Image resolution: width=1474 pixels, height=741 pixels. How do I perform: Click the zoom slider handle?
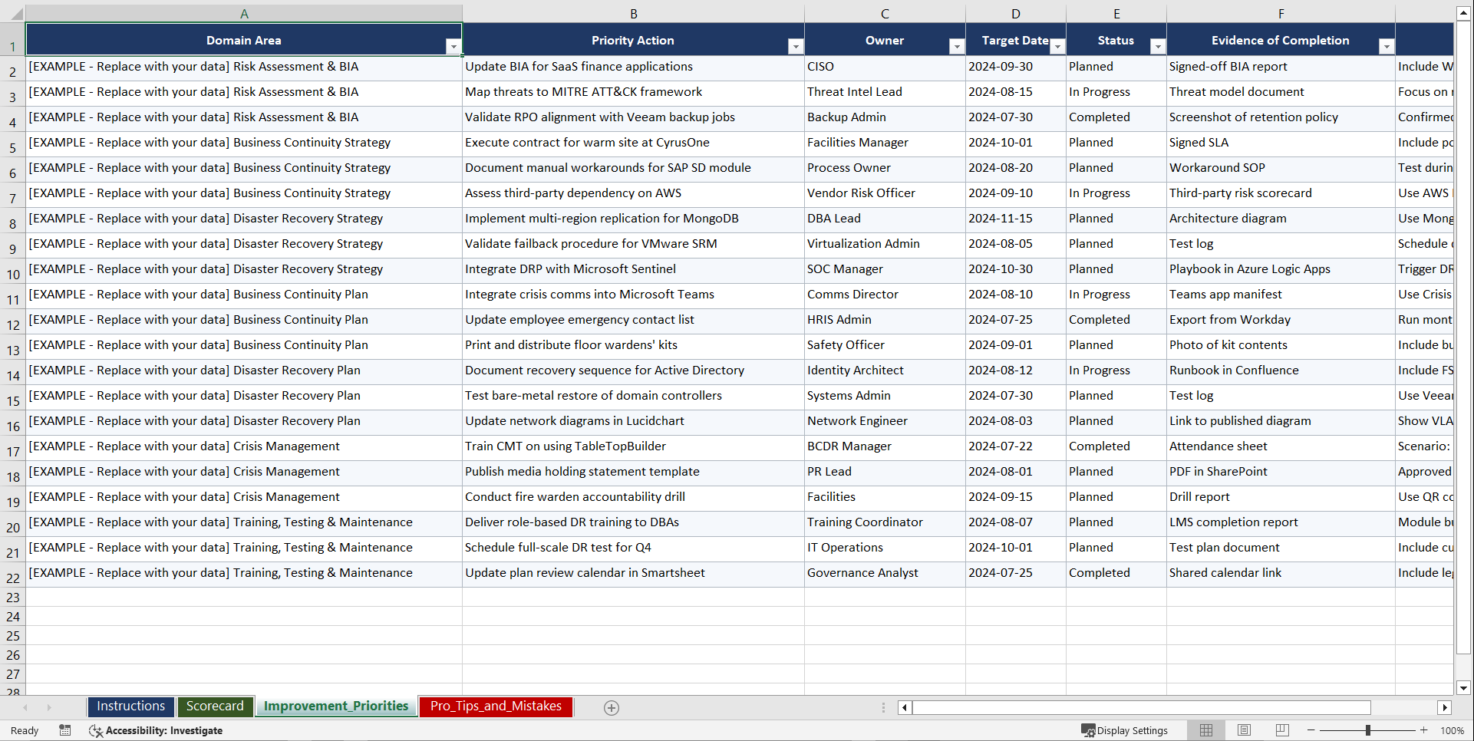(x=1367, y=730)
